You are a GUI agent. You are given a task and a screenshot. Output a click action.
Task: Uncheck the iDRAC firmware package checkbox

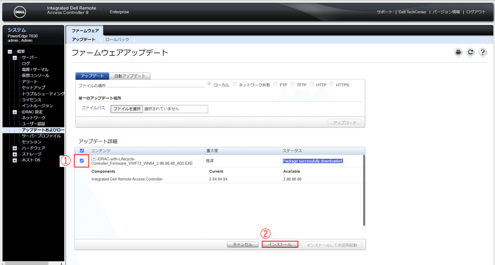[82, 161]
